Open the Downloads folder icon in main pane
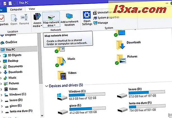The width and height of the screenshot is (172, 118). [120, 45]
